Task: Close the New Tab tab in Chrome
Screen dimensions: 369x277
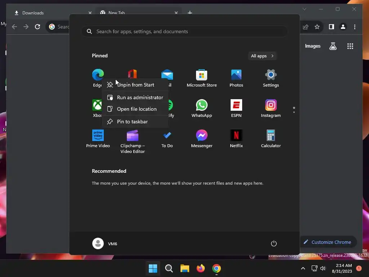Action: point(176,13)
